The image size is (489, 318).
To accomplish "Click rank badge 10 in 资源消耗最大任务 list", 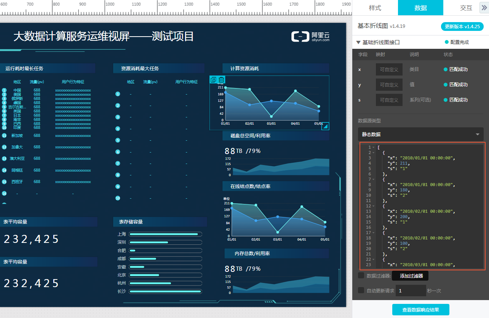I will 118,198.
